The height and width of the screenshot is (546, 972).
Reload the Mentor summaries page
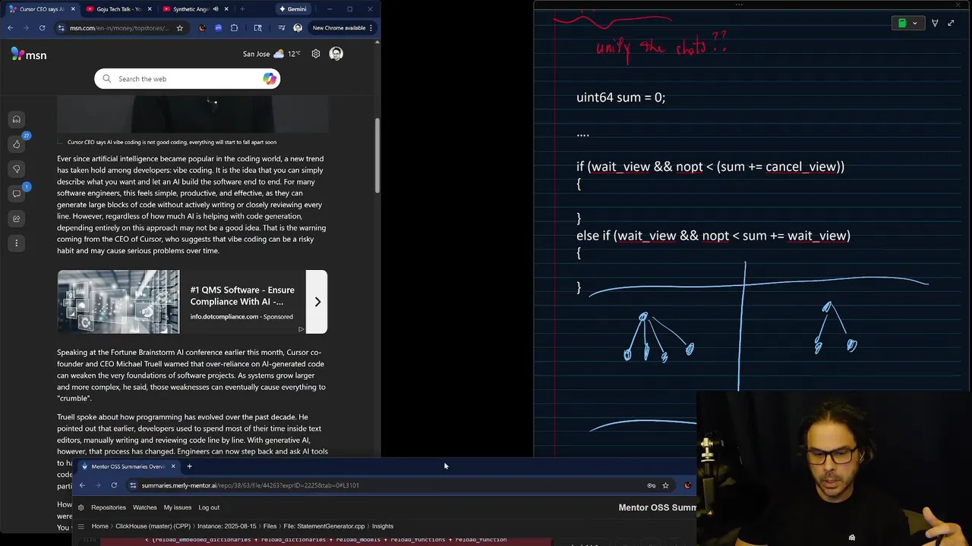[114, 485]
